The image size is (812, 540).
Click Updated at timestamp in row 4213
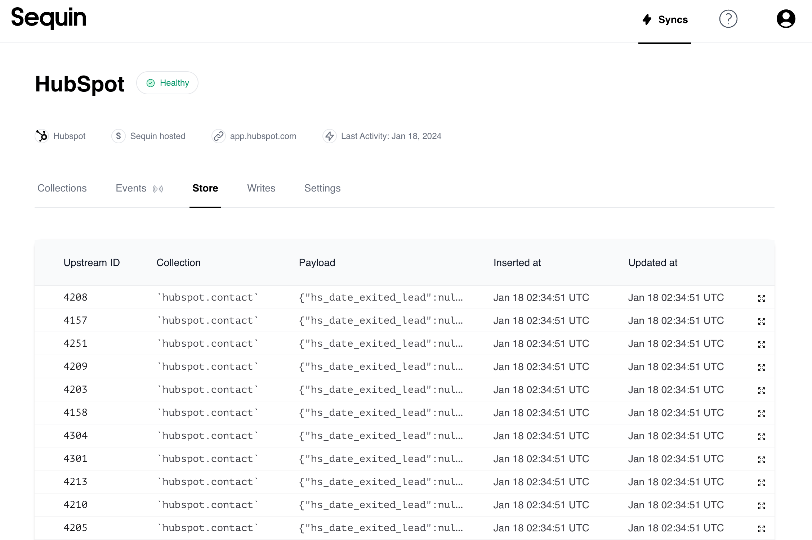click(x=676, y=482)
